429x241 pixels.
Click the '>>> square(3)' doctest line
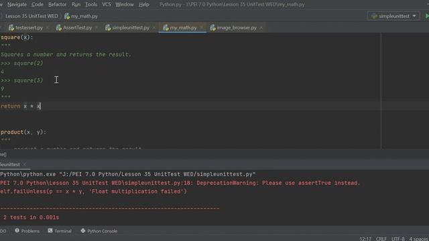[x=22, y=80]
